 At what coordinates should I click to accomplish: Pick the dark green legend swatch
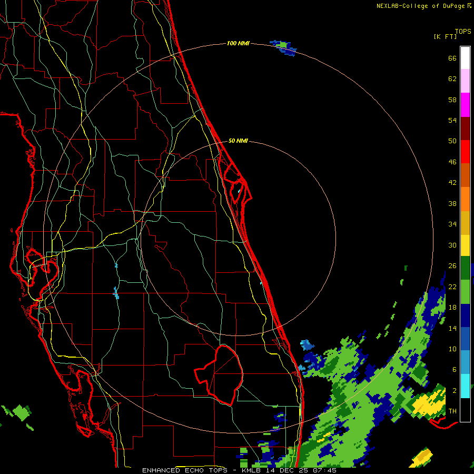pos(465,268)
